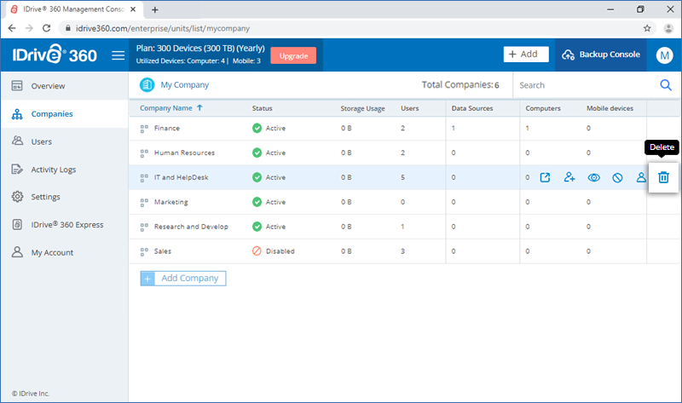Click the Disabled status text for Sales
This screenshot has width=682, height=403.
[280, 251]
